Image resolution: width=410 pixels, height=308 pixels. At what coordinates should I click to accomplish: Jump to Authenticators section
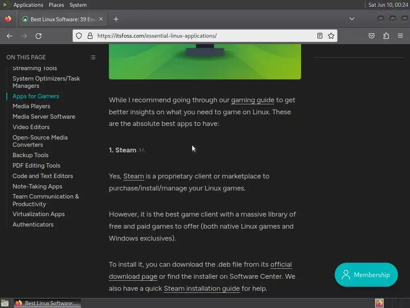[33, 225]
